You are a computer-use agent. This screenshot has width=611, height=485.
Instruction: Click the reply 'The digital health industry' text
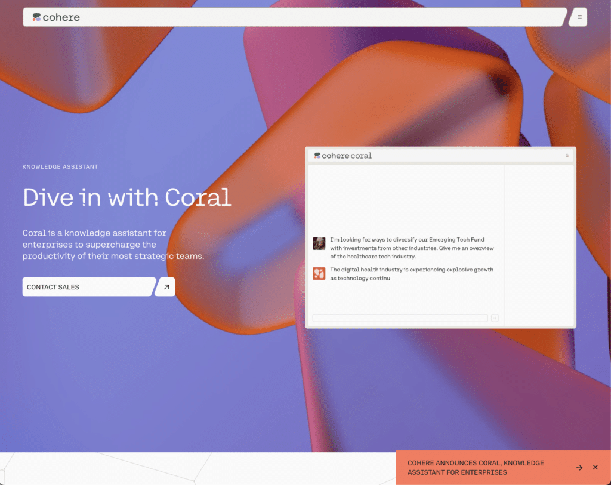(412, 274)
